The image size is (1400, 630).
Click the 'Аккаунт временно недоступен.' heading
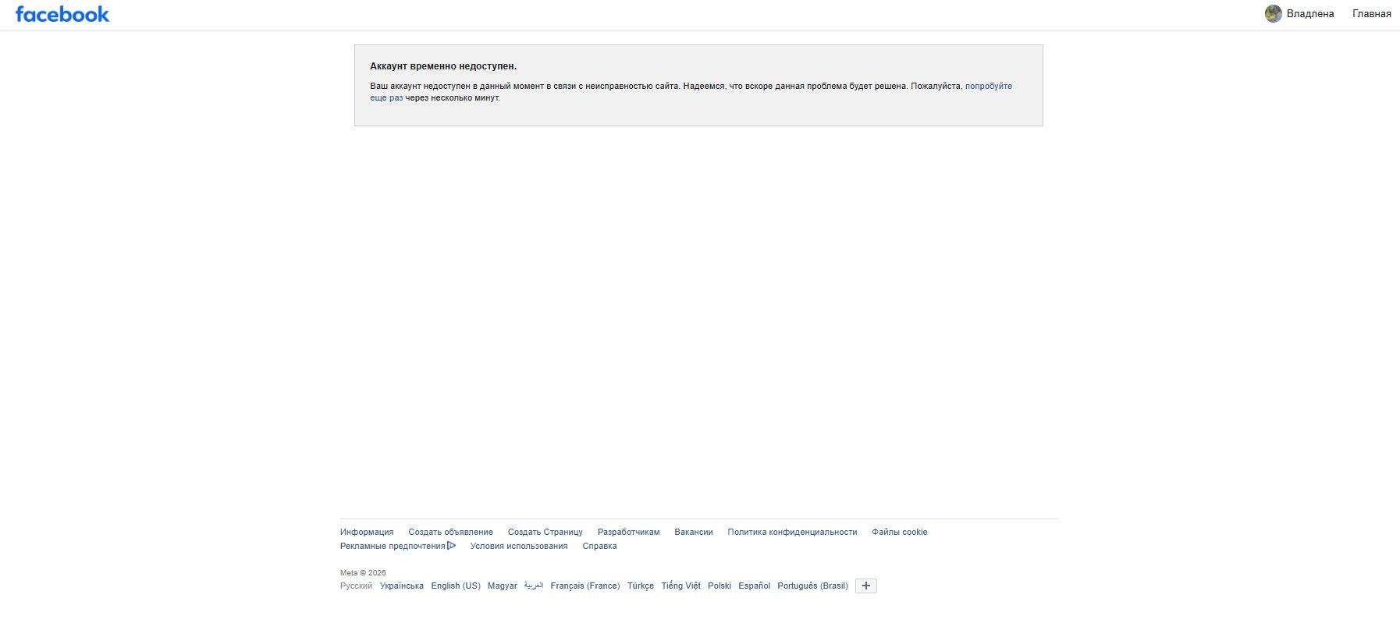[443, 66]
